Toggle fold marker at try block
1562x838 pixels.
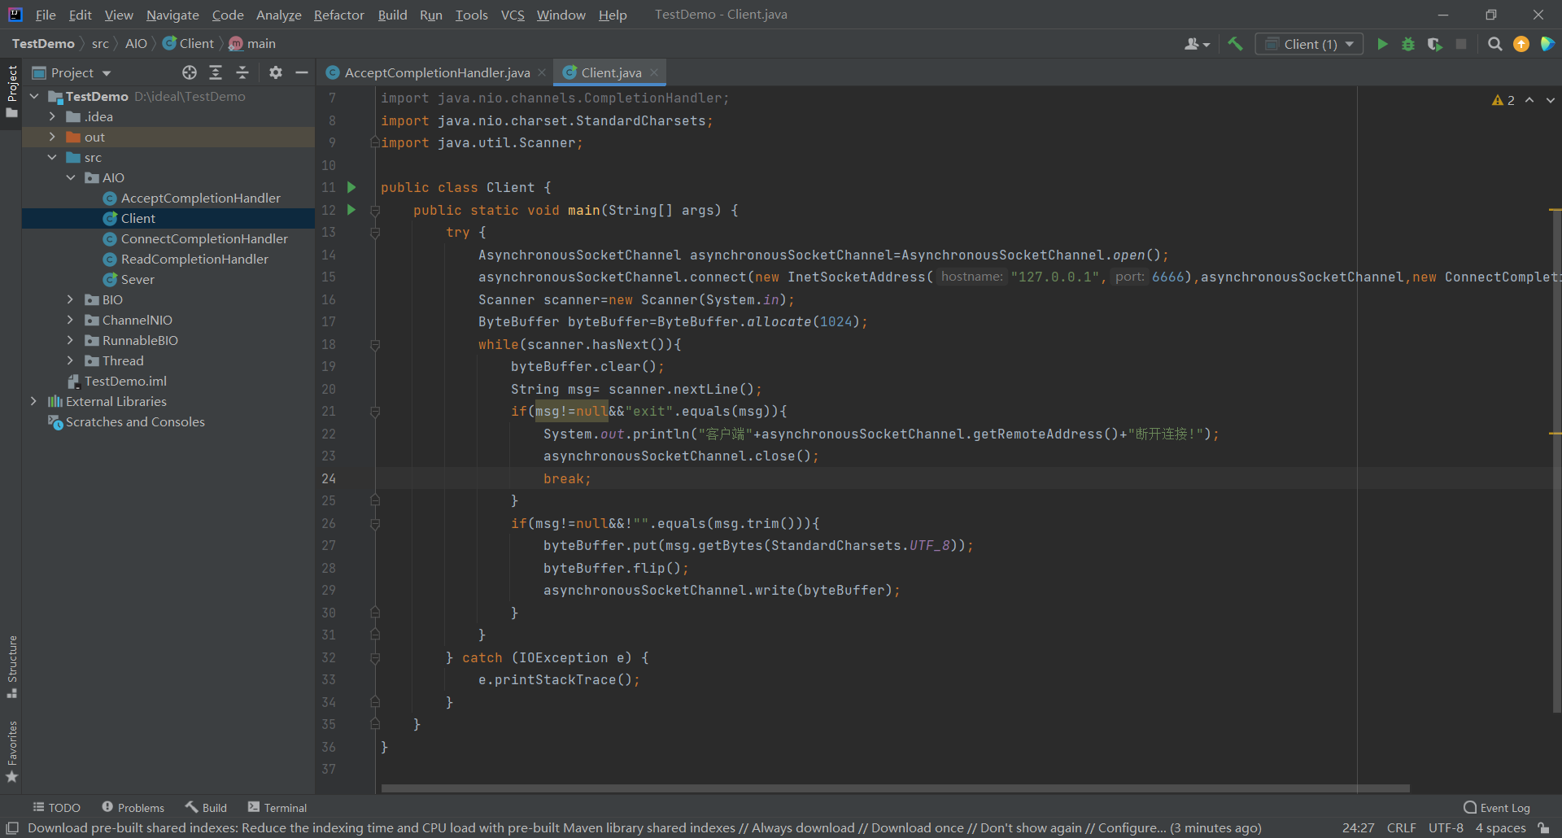[x=375, y=233]
